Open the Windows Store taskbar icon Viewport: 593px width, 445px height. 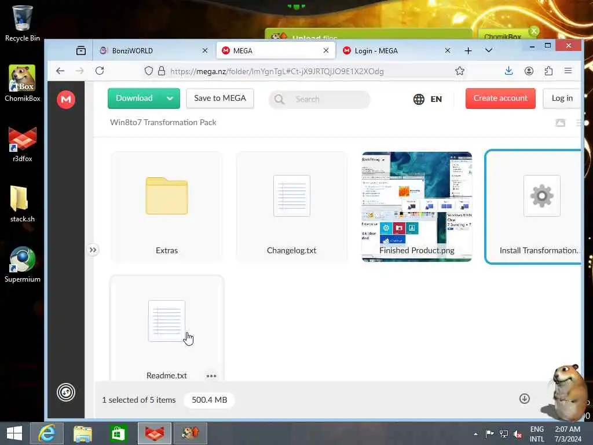118,433
